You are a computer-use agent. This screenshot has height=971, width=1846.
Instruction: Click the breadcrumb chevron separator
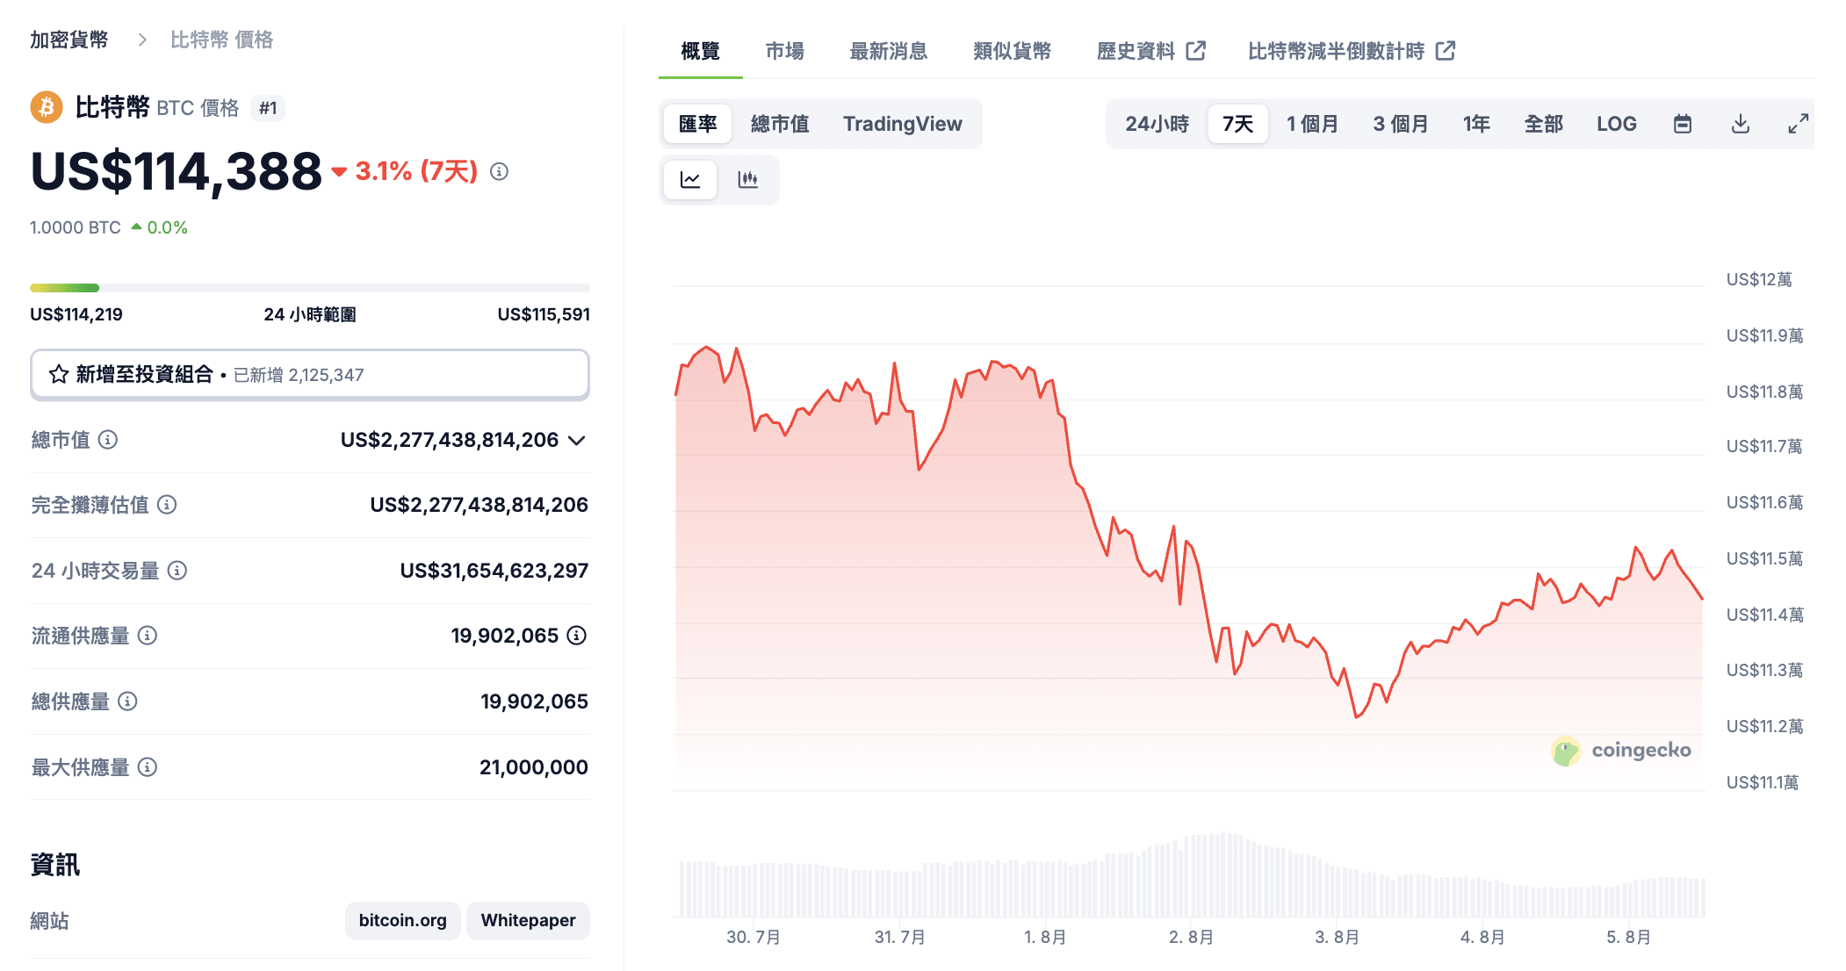pos(142,40)
